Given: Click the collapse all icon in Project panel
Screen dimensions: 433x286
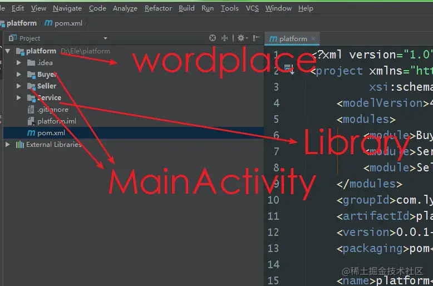Looking at the screenshot, I should (x=224, y=38).
